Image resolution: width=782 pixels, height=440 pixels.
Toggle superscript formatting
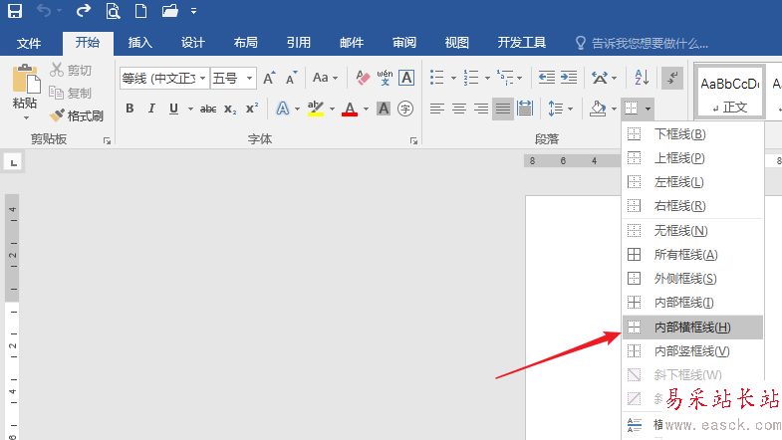[x=252, y=109]
